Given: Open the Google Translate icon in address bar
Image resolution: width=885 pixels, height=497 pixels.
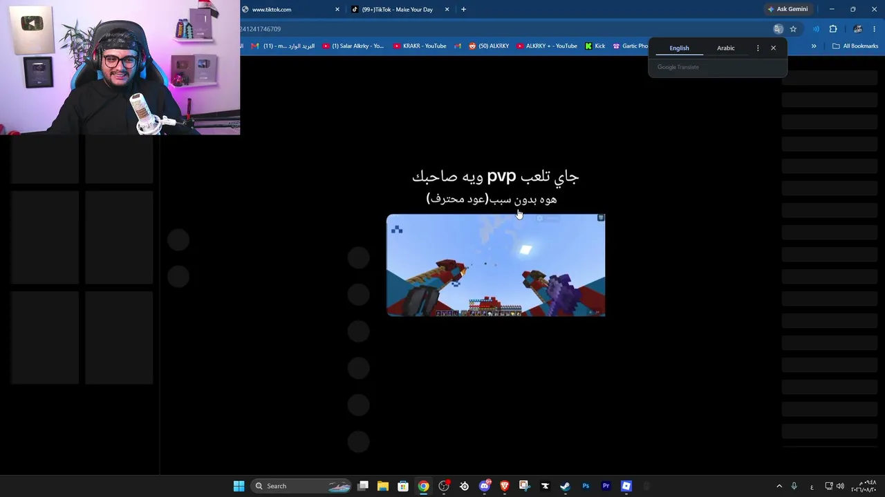Looking at the screenshot, I should [x=779, y=29].
